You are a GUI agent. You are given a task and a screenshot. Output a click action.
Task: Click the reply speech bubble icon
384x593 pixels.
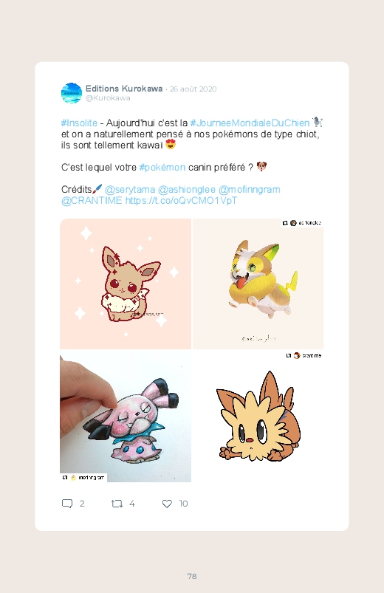tap(67, 504)
